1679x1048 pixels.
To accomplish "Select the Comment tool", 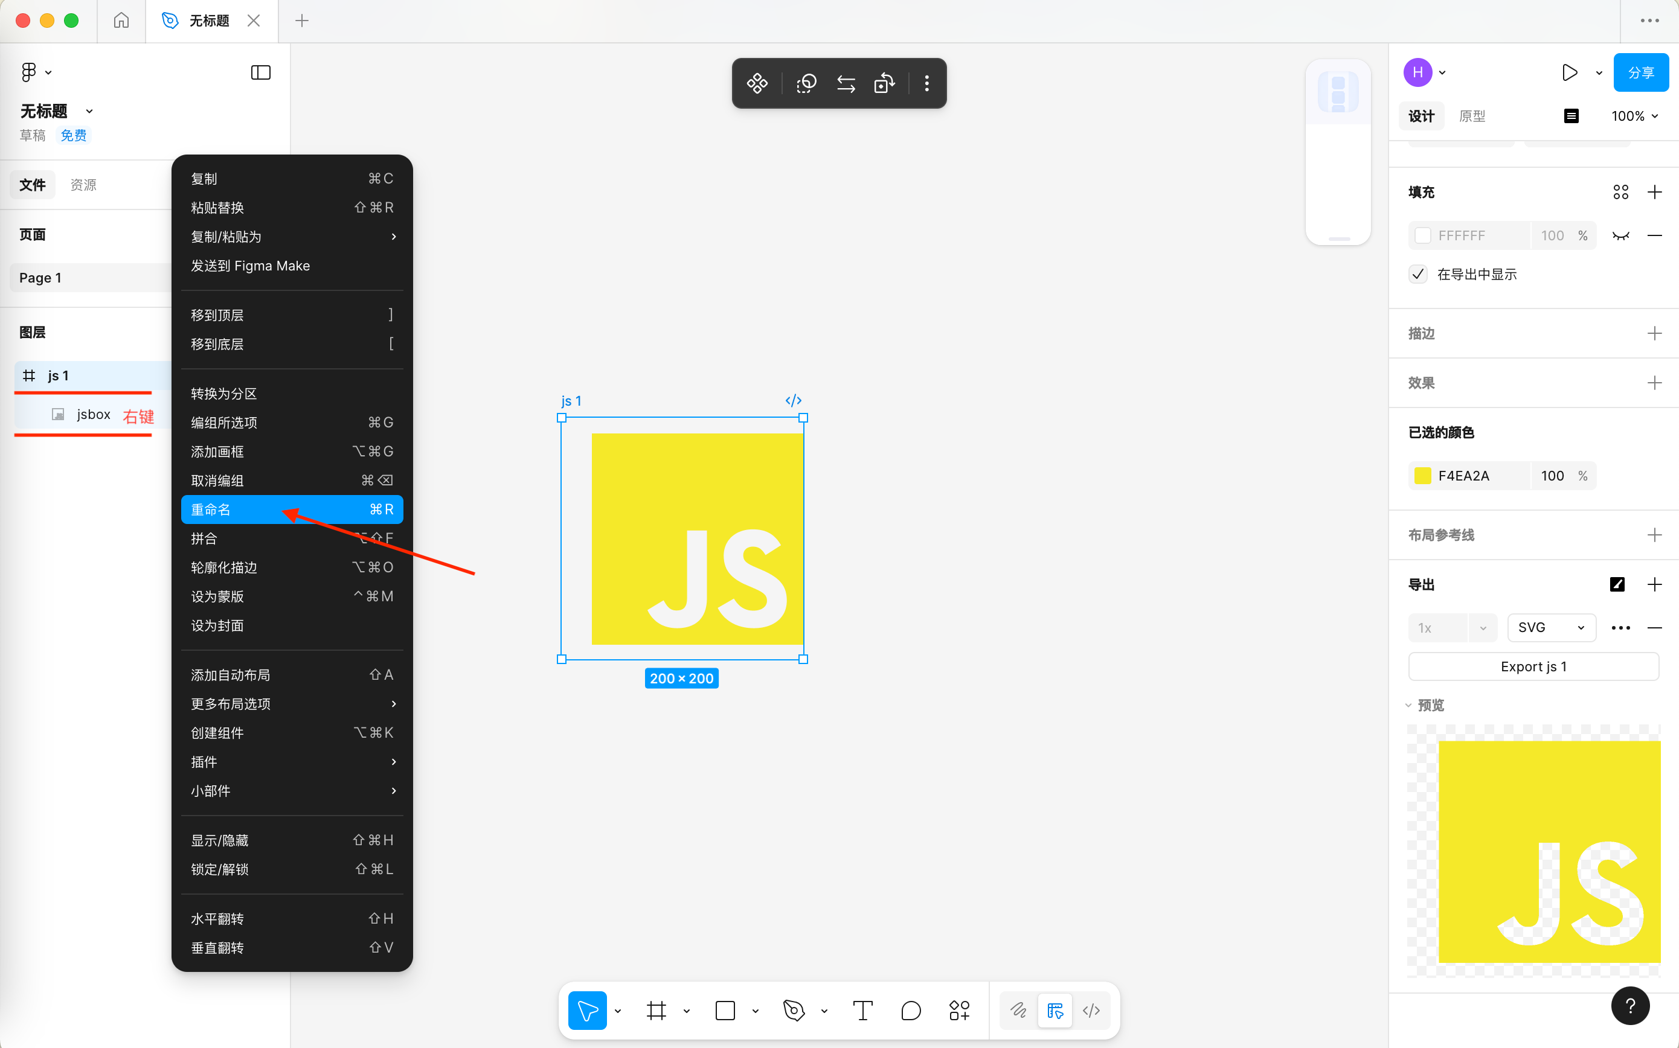I will (x=910, y=1011).
